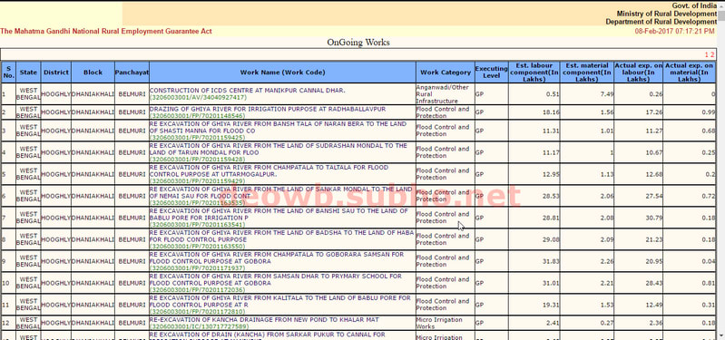Click 'DRAZING OF GHIYA RIVER' work name
Viewport: 725px width, 340px height.
click(268, 109)
